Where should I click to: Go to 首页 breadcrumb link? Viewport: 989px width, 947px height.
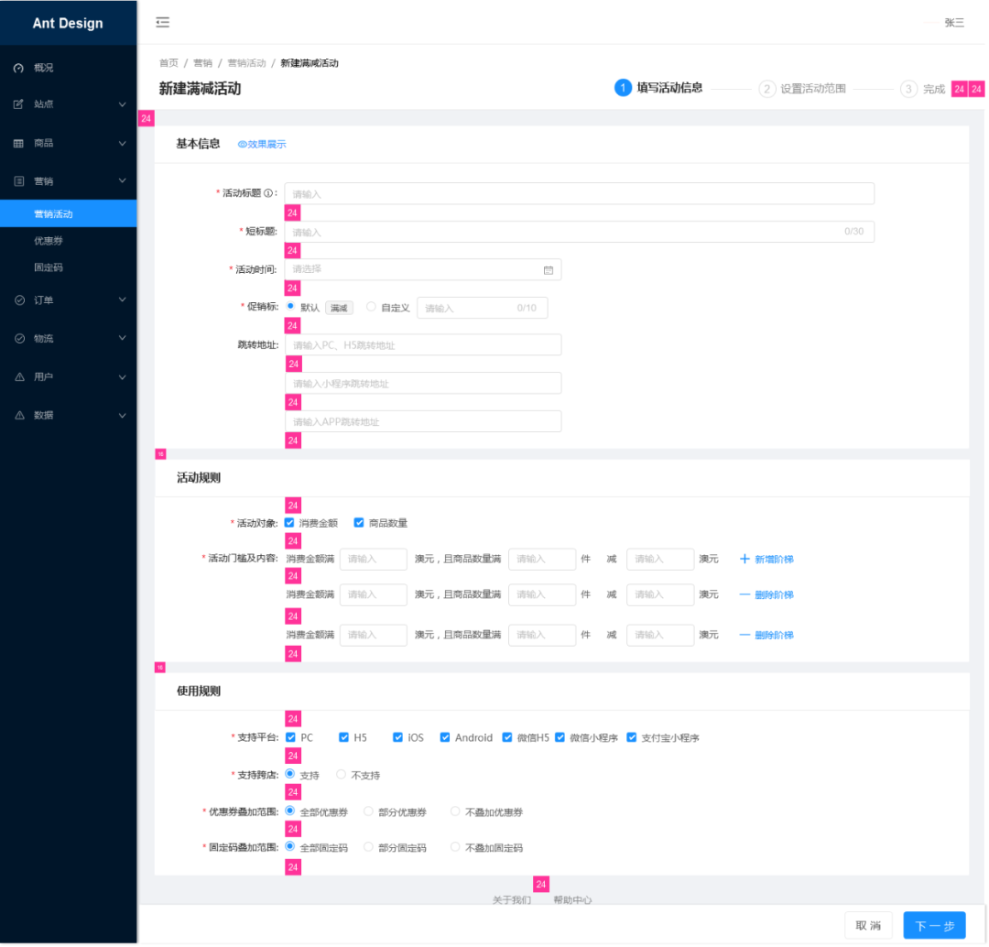(x=168, y=63)
